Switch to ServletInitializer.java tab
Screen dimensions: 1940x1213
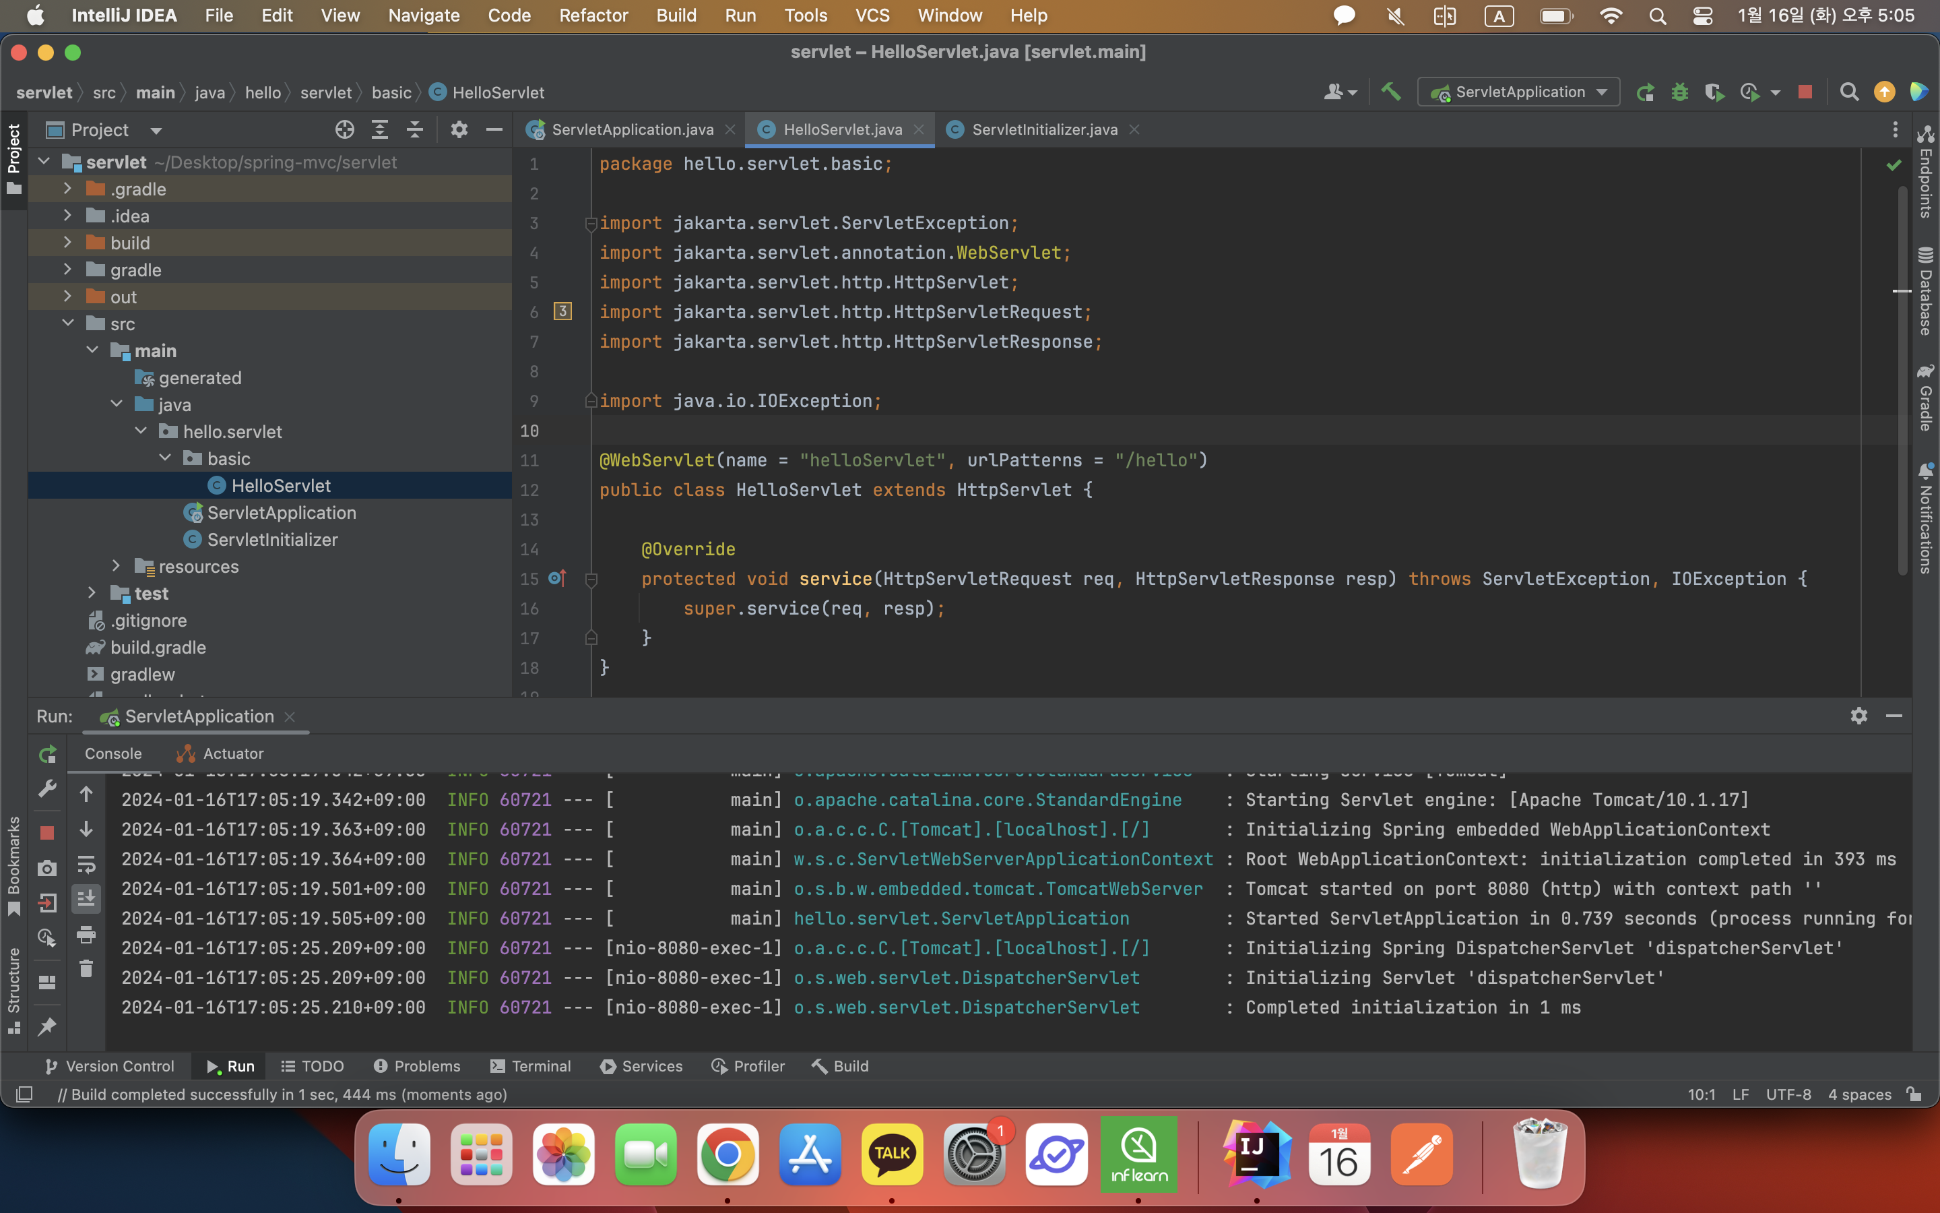(x=1043, y=129)
